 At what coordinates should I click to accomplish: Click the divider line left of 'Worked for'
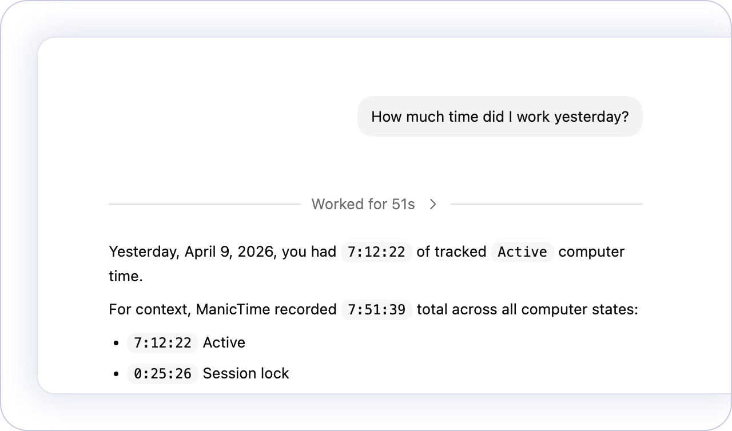204,204
